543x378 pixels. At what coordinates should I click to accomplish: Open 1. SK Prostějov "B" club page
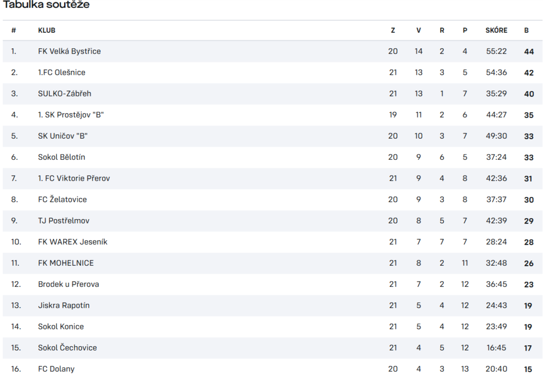point(71,115)
